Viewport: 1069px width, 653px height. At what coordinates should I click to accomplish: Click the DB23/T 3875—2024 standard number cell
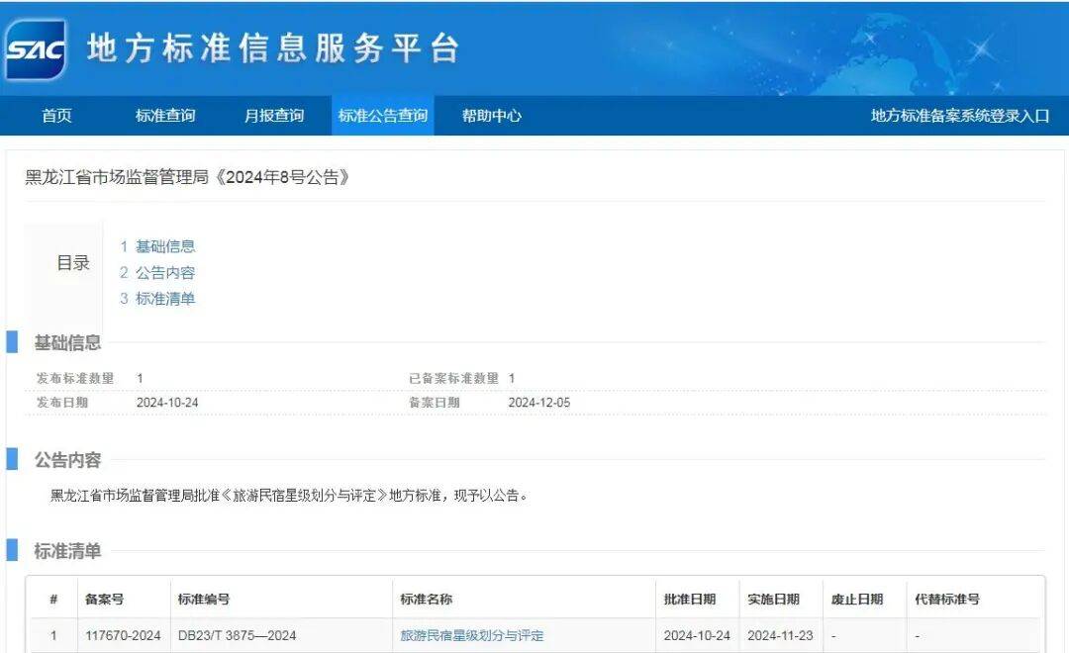coord(237,635)
